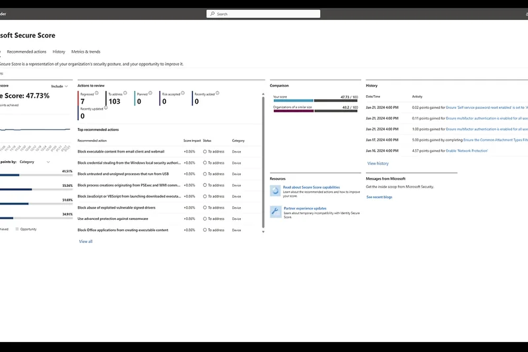Open Use advanced protection against ransomware action
Screen dimensions: 528x352
coord(113,219)
